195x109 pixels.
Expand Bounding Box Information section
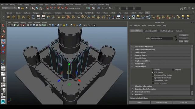click(161, 89)
